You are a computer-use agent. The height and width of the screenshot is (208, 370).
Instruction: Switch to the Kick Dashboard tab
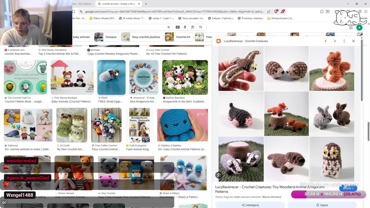(82, 4)
